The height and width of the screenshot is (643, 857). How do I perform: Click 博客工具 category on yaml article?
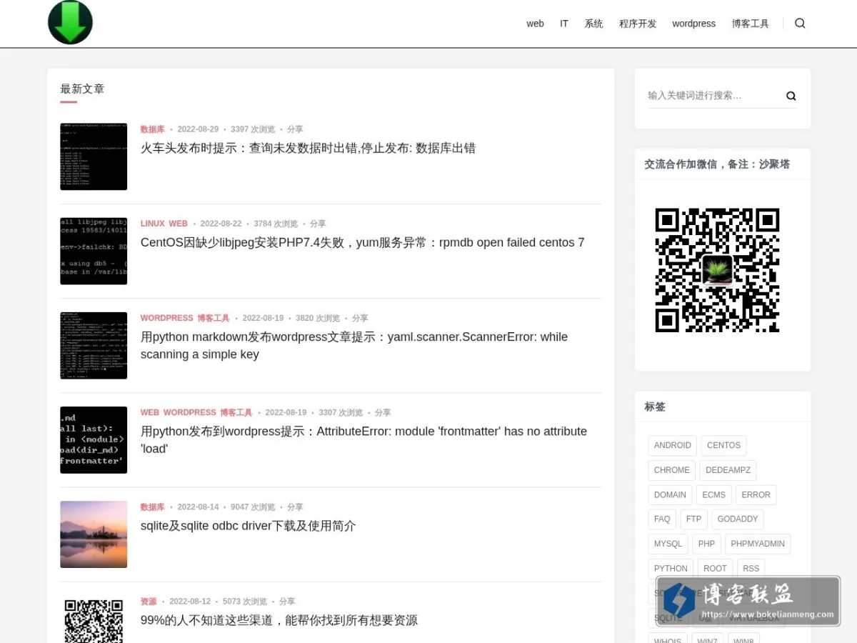214,318
